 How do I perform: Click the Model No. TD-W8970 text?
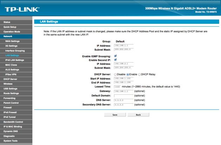point(206,12)
